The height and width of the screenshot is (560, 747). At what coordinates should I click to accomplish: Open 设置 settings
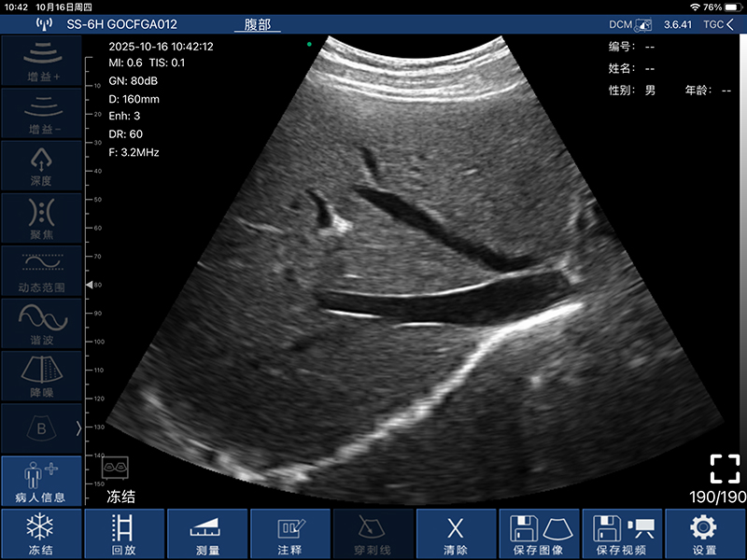[704, 534]
